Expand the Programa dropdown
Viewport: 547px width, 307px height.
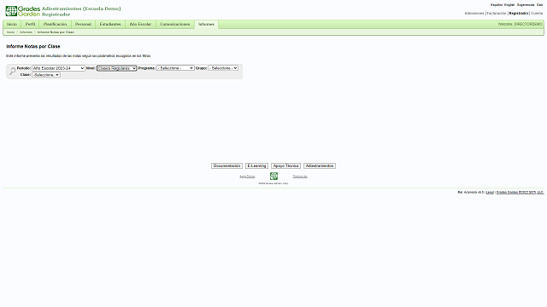pyautogui.click(x=175, y=68)
